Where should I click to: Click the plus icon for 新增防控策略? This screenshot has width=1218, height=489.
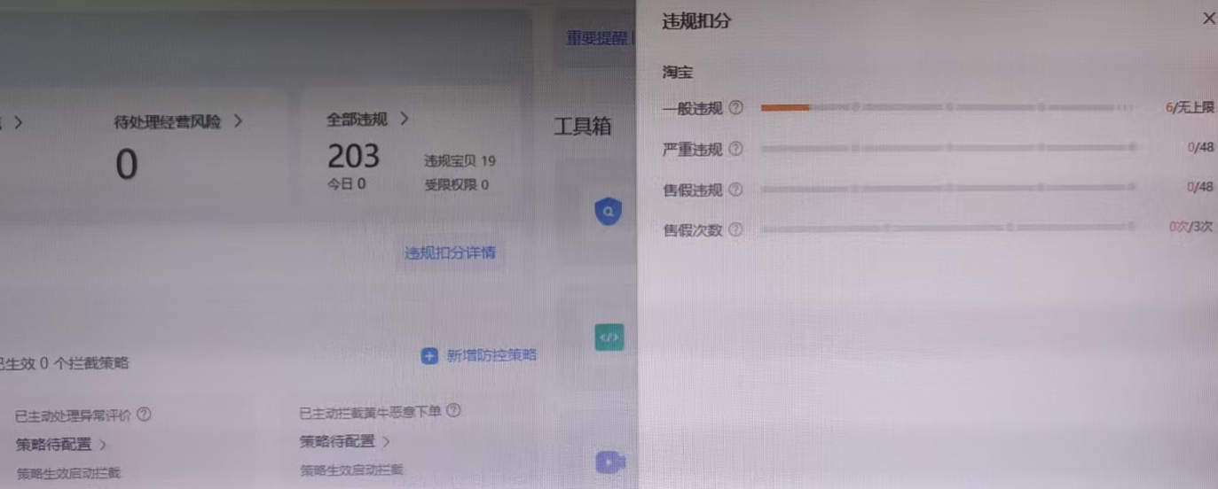click(429, 355)
